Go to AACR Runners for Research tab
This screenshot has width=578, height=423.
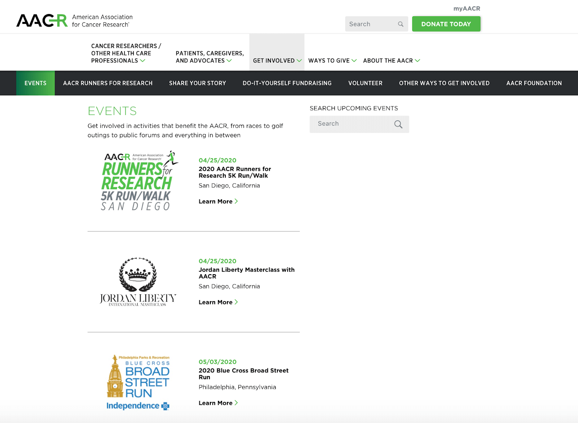[x=108, y=83]
